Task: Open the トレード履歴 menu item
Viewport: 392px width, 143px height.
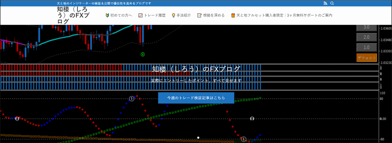Action: click(154, 15)
